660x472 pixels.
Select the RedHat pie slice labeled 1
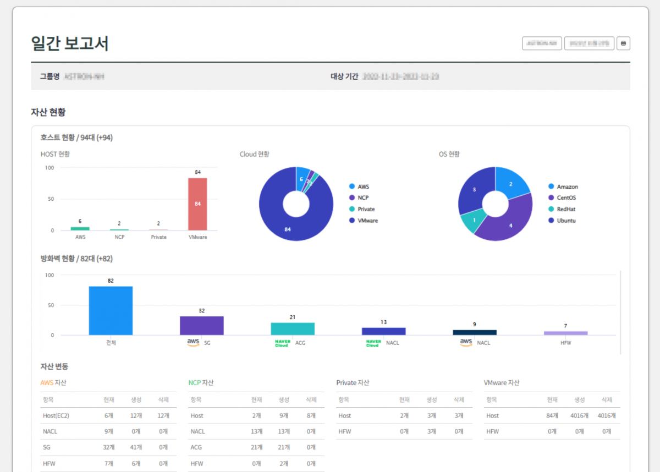(474, 220)
